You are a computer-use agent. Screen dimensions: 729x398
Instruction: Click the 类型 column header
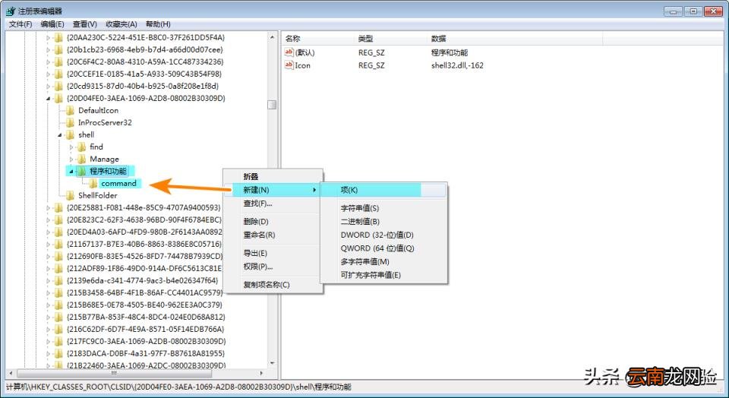click(390, 39)
